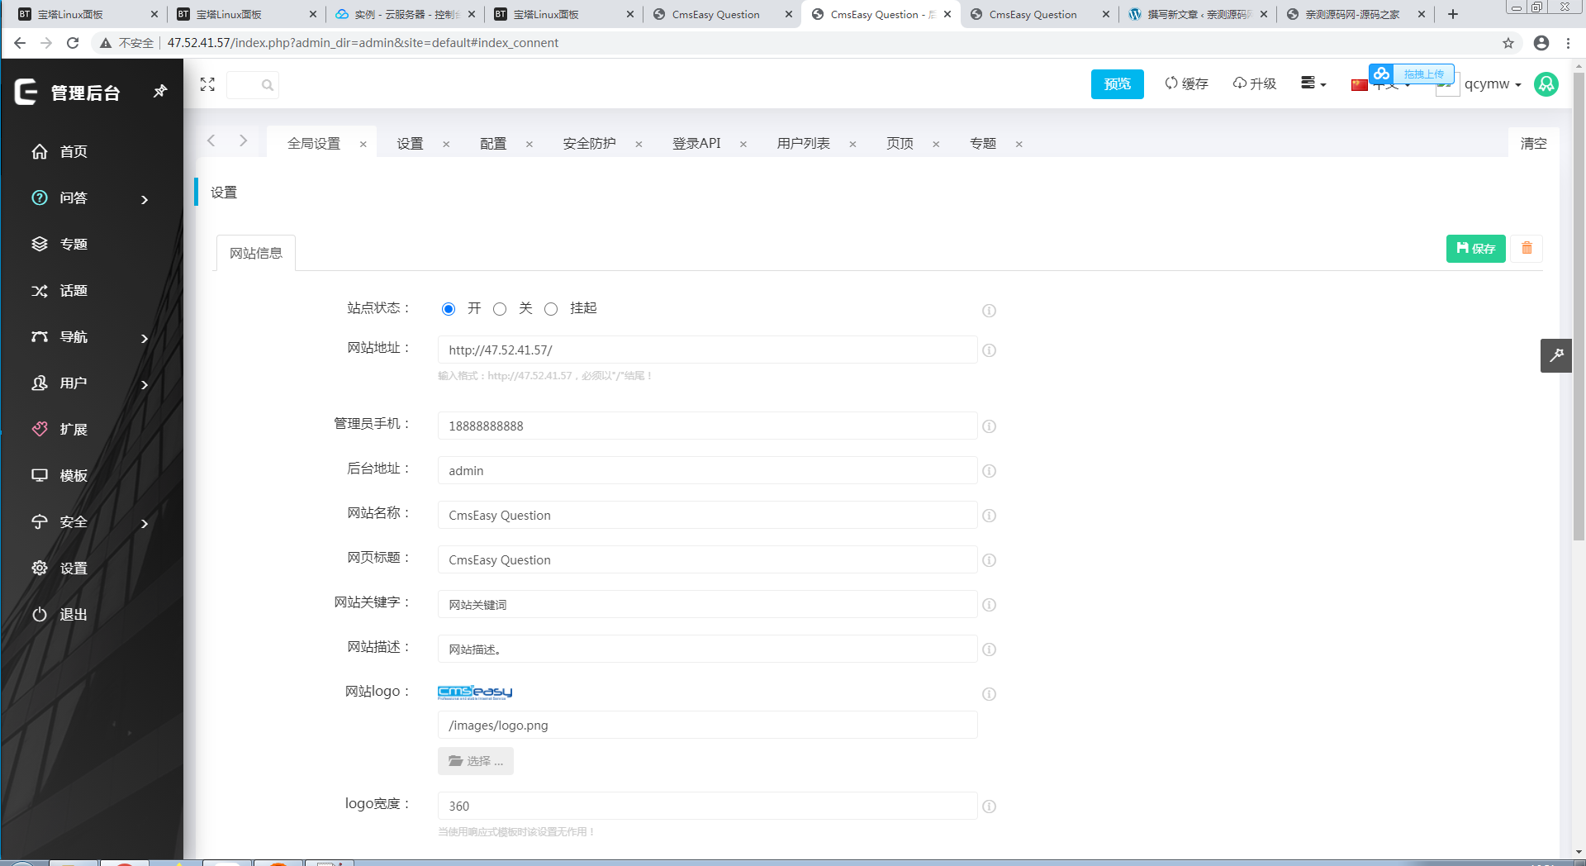Image resolution: width=1586 pixels, height=866 pixels.
Task: Click the green 保存 save button
Action: click(1475, 248)
